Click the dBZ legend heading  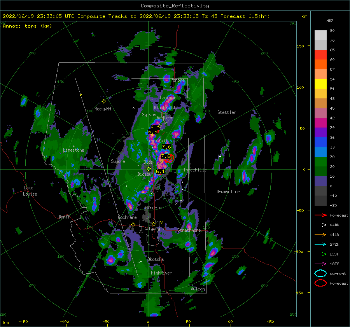(330, 21)
